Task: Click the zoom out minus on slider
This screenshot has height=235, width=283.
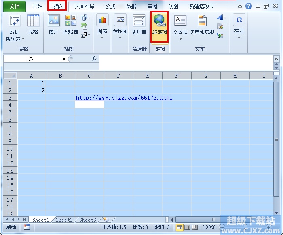Action: (x=222, y=227)
